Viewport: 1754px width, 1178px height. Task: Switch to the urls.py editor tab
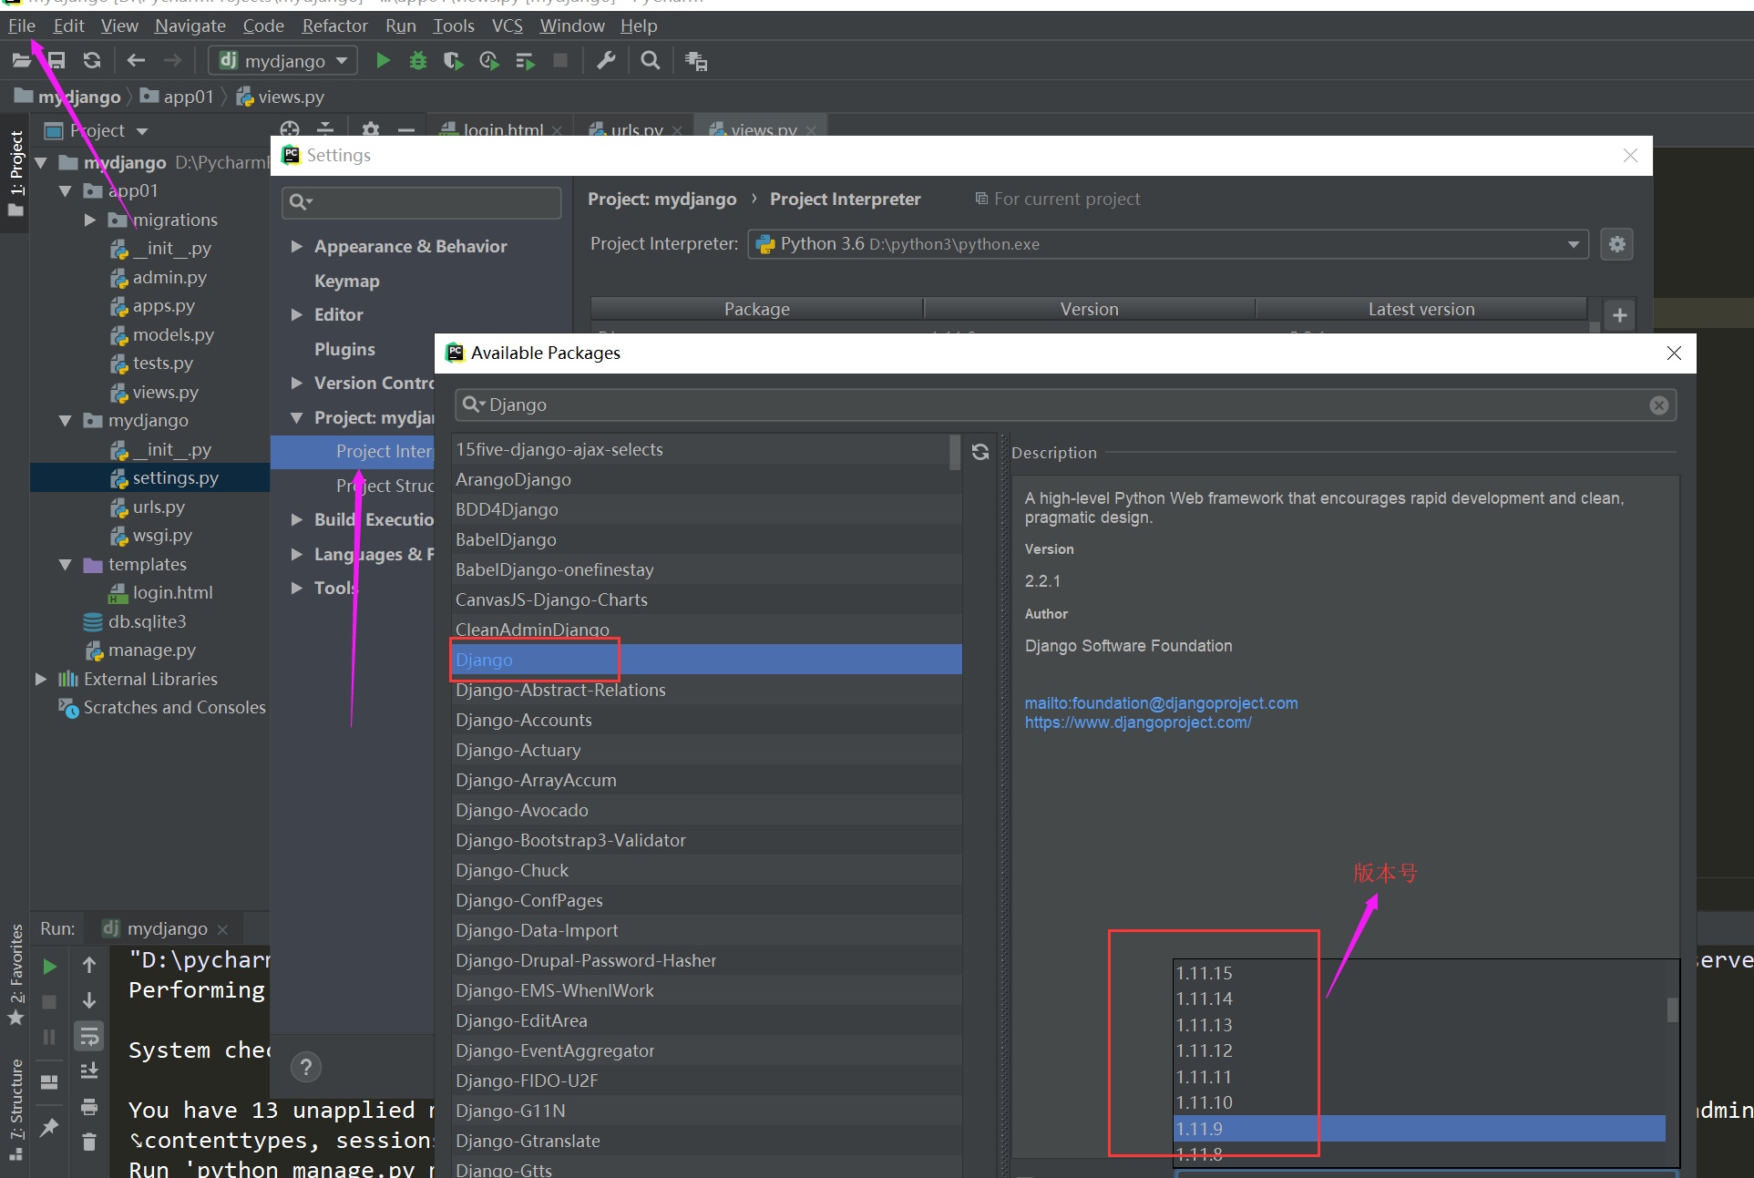[x=636, y=129]
